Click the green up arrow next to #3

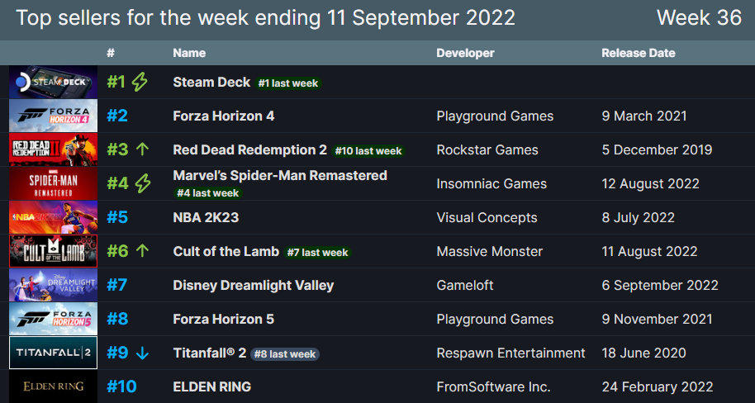[142, 149]
